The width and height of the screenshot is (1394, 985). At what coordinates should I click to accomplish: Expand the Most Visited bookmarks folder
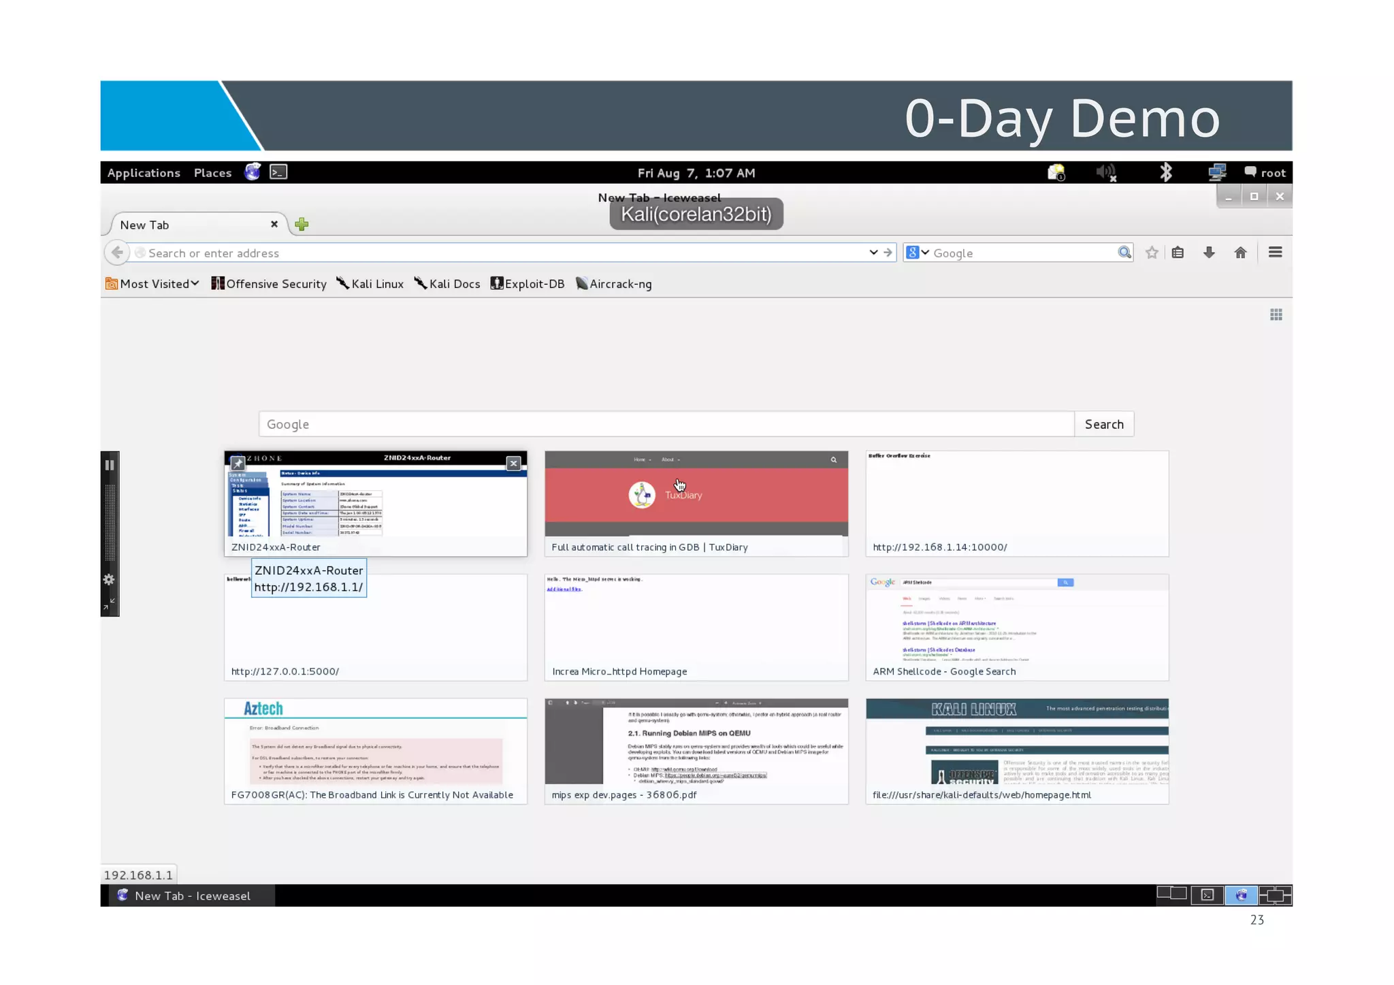(x=152, y=284)
